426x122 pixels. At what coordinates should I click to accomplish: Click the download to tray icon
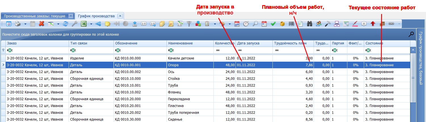point(135,24)
